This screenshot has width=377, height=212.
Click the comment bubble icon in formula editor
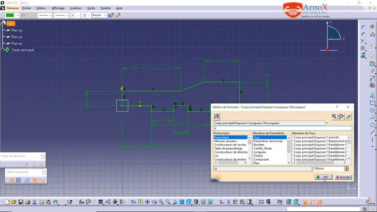click(x=341, y=117)
